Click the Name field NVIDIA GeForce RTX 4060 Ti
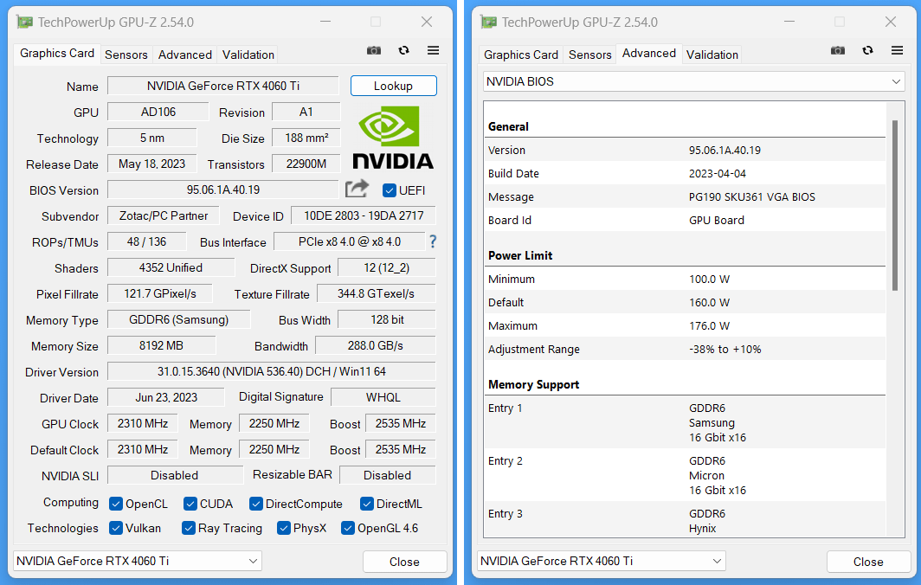 pos(223,86)
